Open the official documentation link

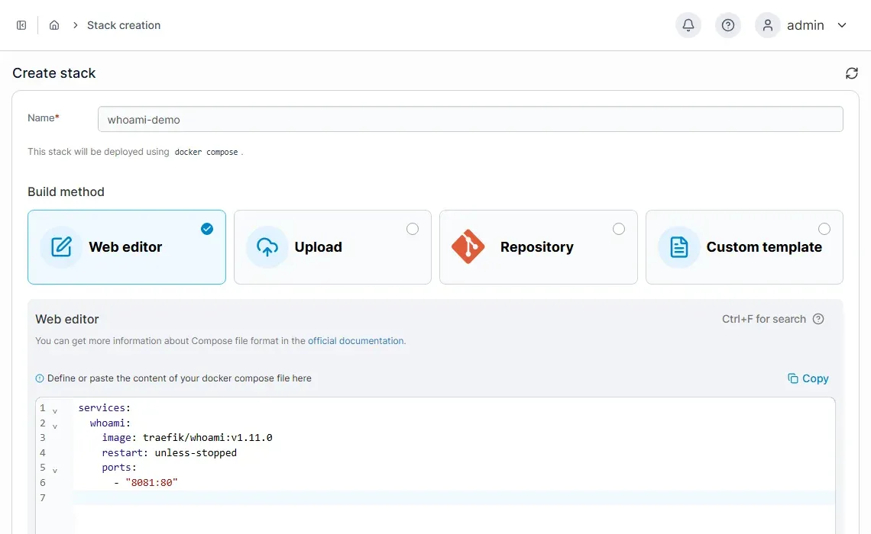pos(355,340)
